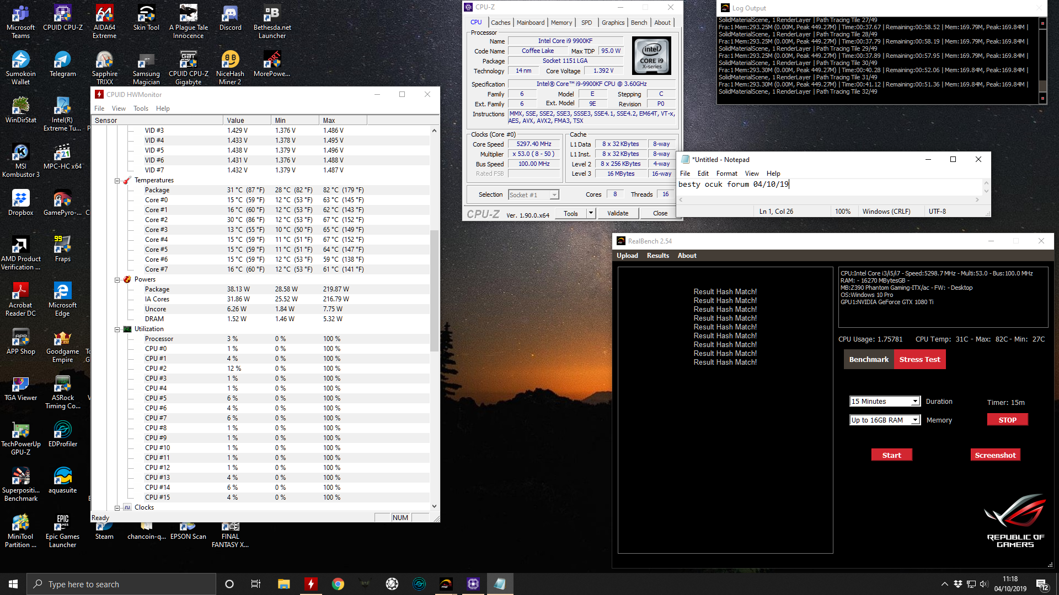The width and height of the screenshot is (1059, 595).
Task: Click Validate button in CPU-Z
Action: [x=617, y=213]
